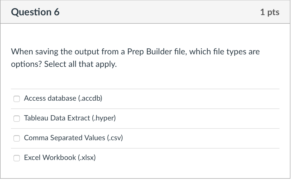This screenshot has width=292, height=180.
Task: Click the divider above Access database option
Action: point(146,89)
